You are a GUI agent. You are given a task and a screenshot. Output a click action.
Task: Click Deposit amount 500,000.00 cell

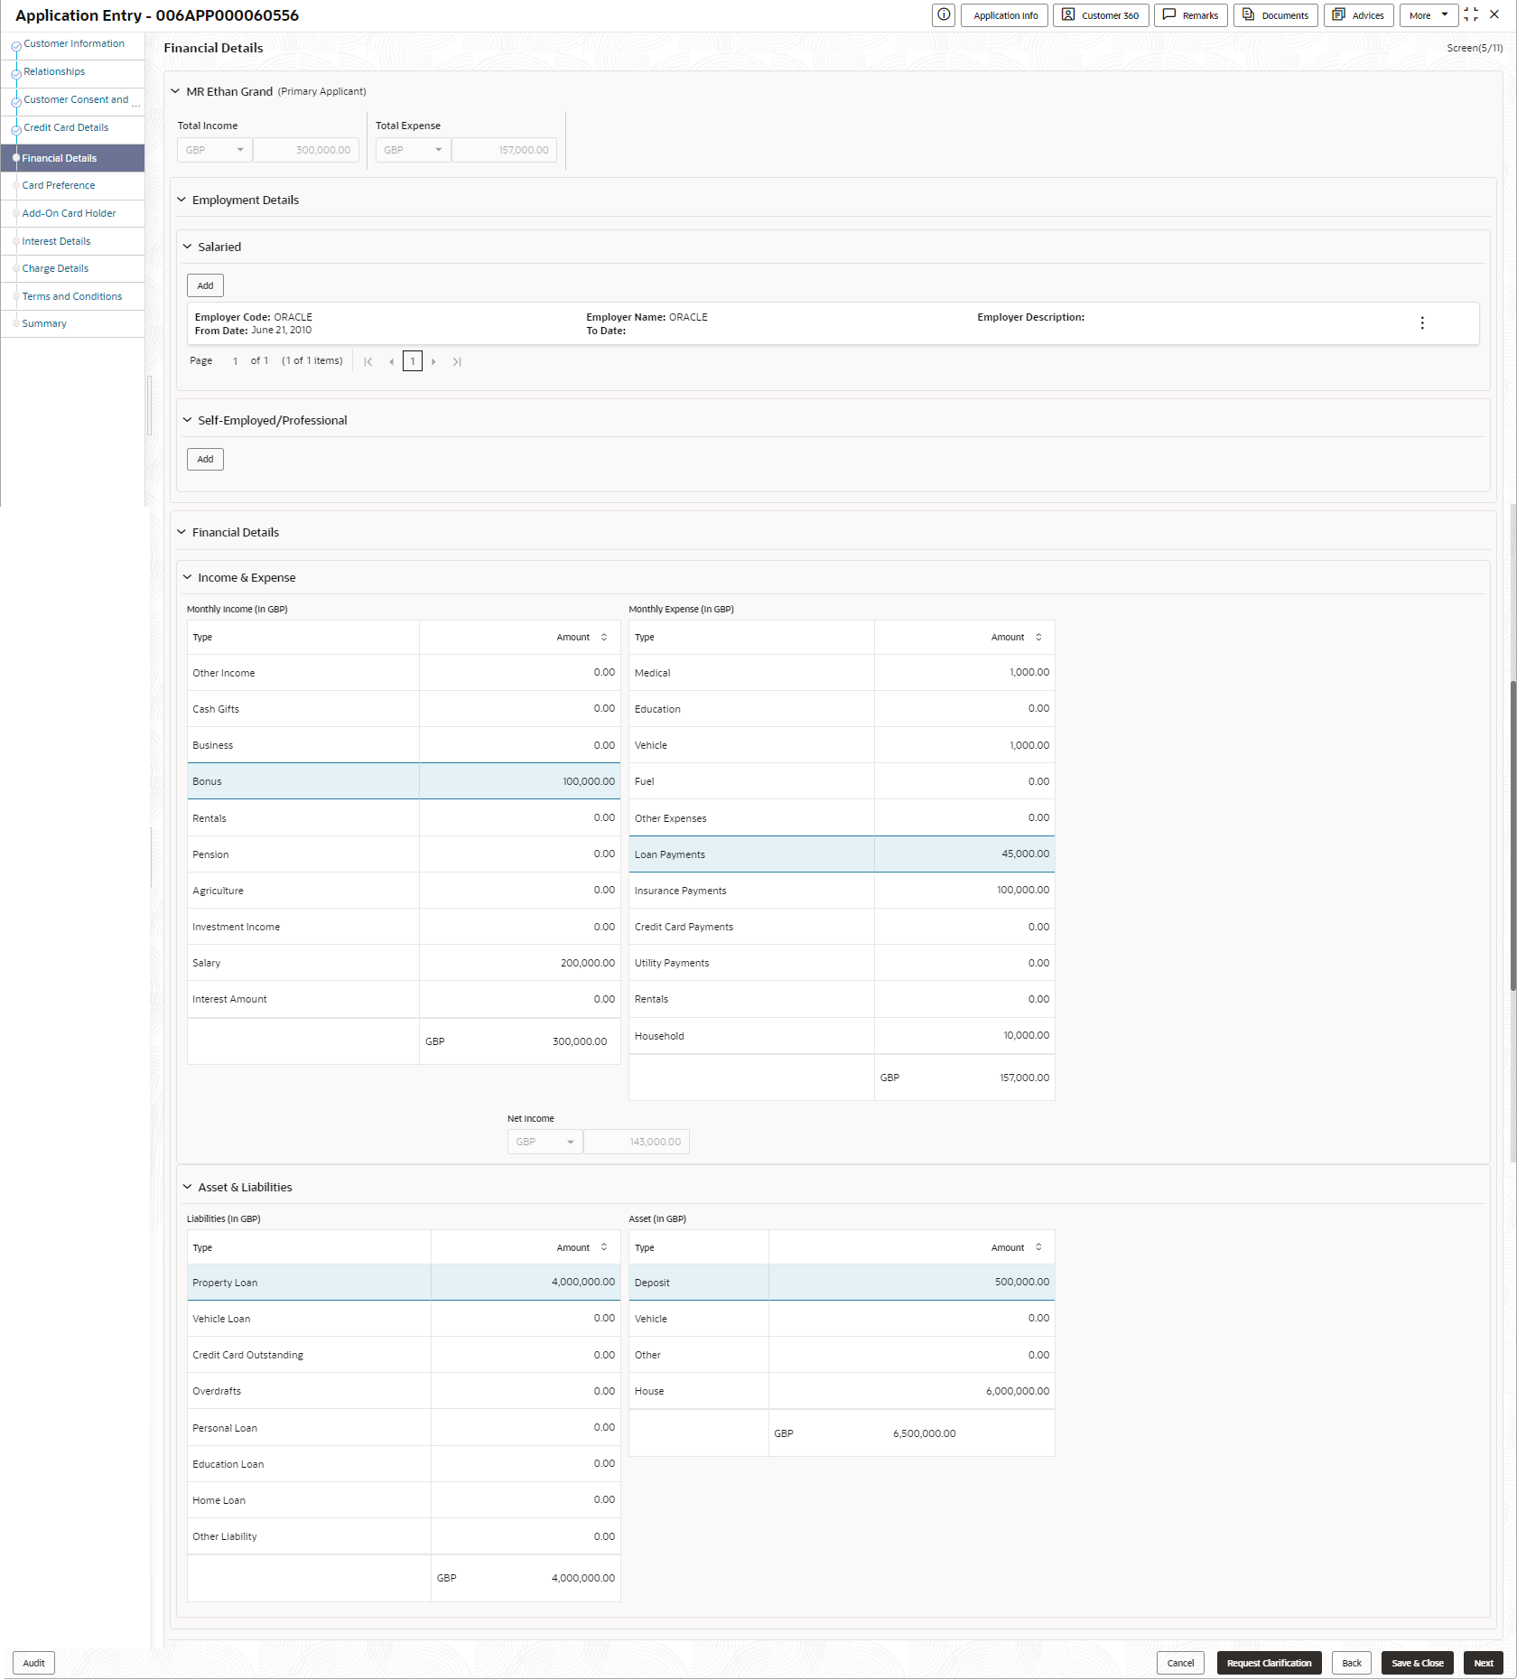912,1283
